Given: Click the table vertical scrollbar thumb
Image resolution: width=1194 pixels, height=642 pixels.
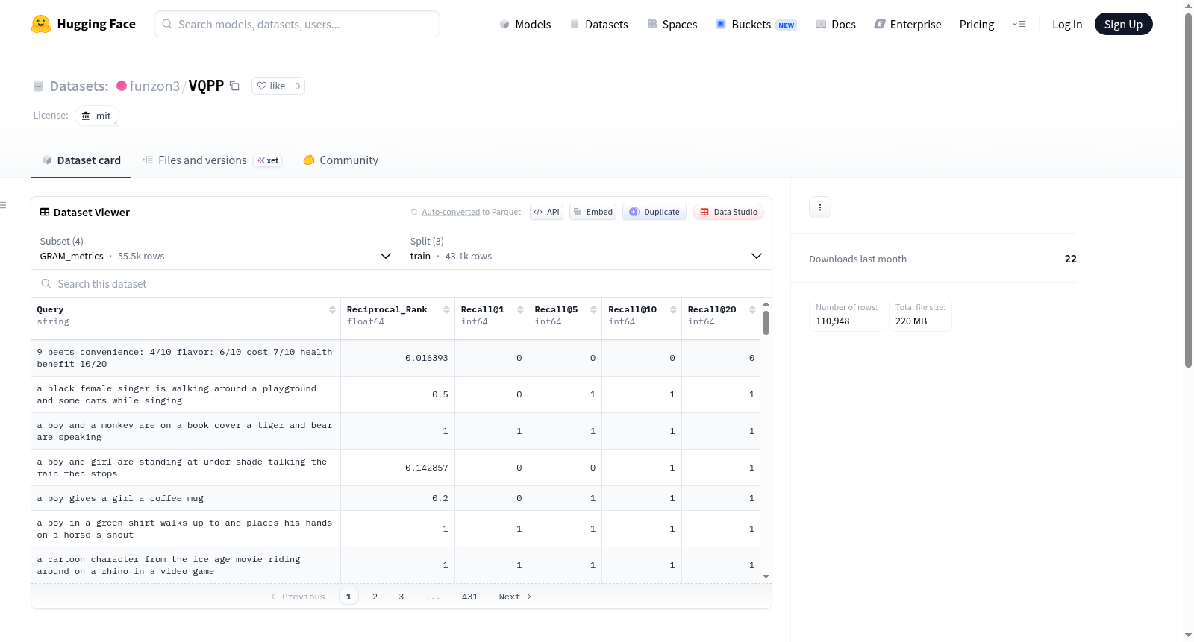Looking at the screenshot, I should (x=766, y=323).
